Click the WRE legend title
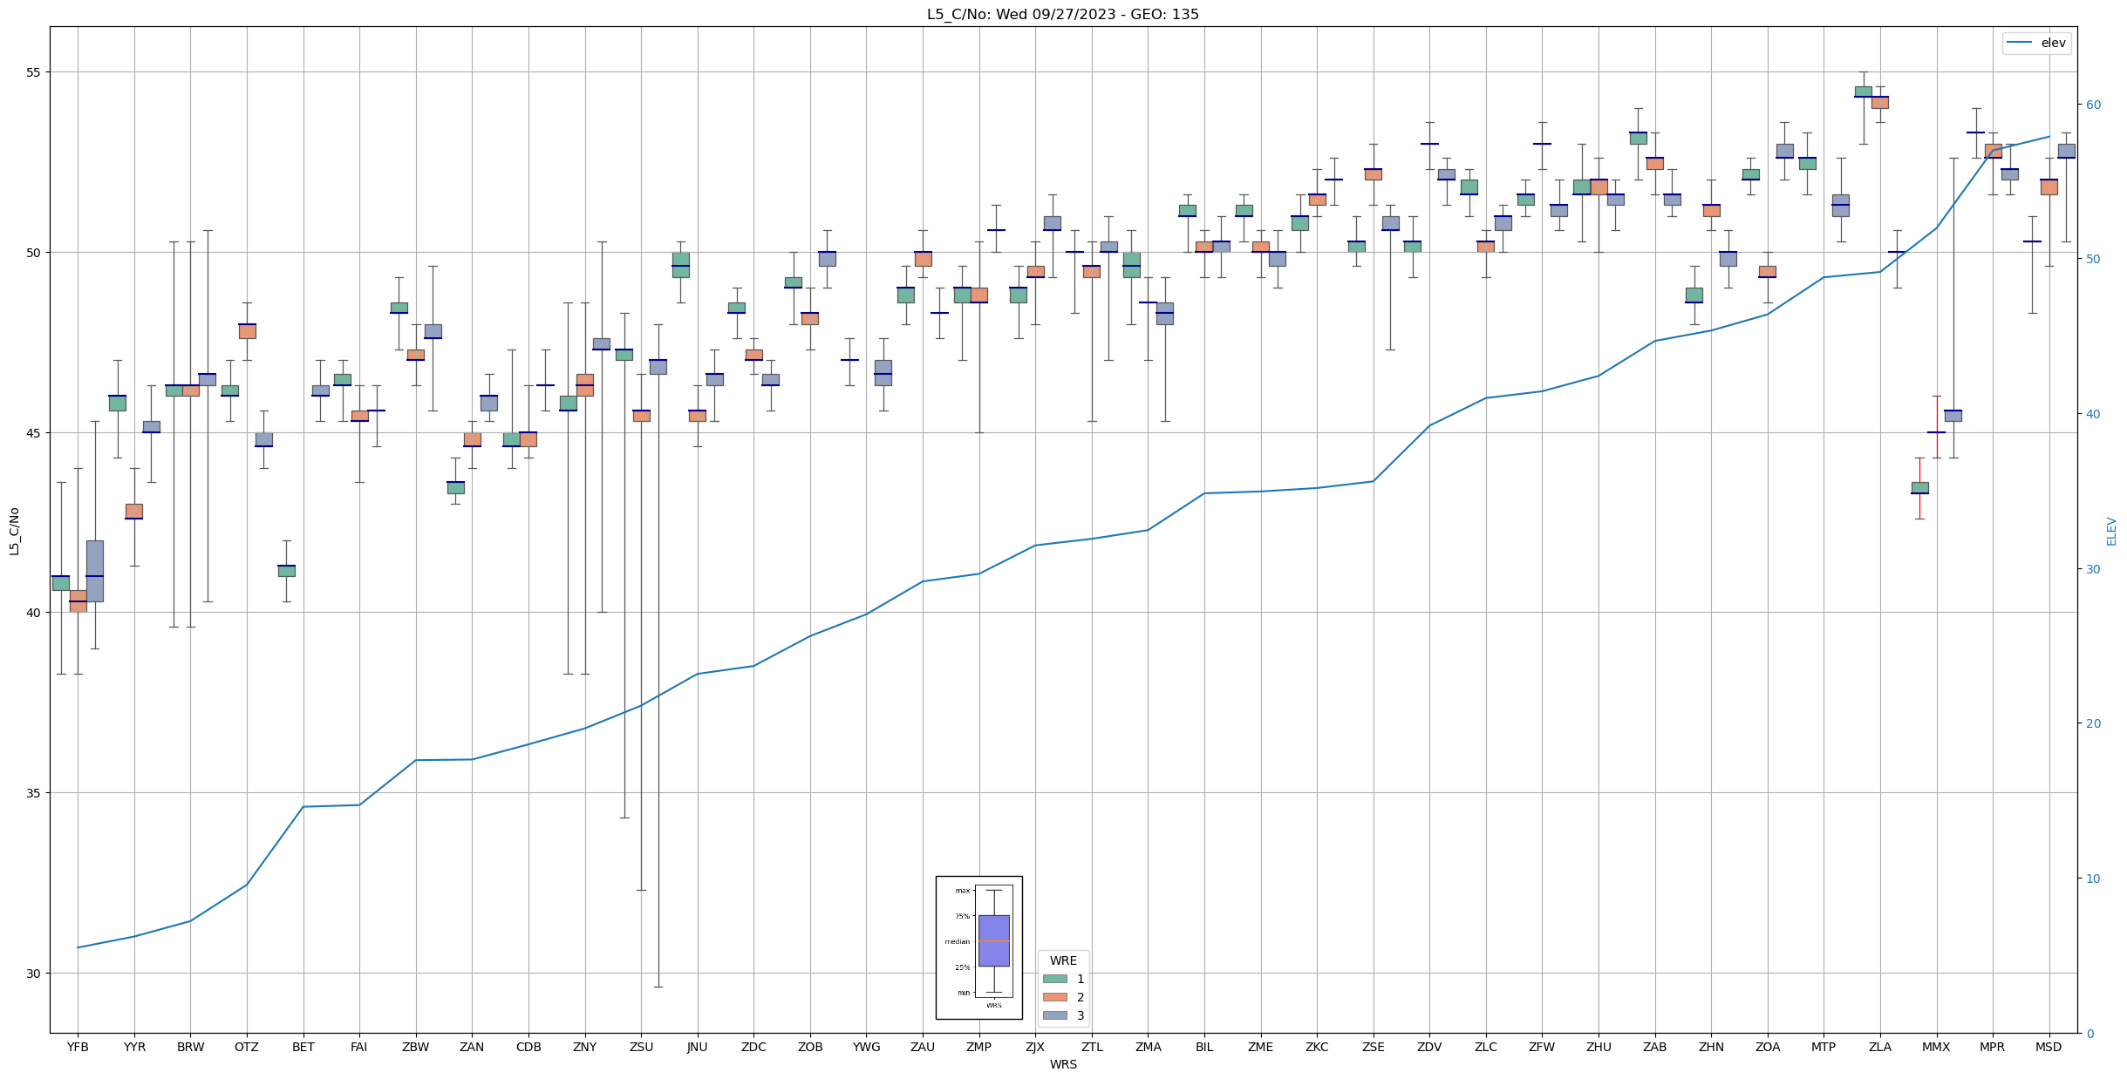 pyautogui.click(x=1063, y=960)
